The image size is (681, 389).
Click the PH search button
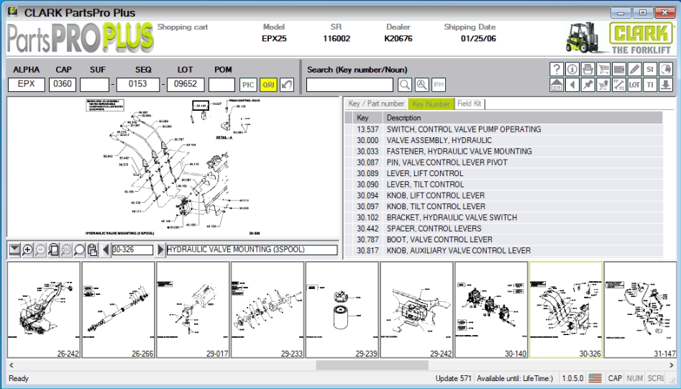coord(439,85)
